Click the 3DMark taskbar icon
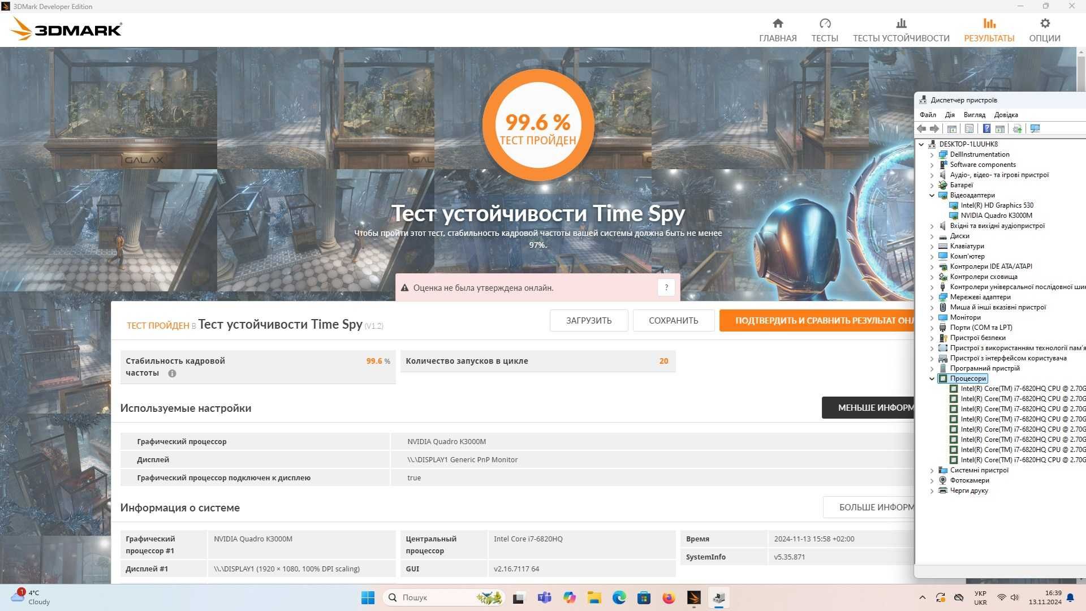 (x=693, y=597)
